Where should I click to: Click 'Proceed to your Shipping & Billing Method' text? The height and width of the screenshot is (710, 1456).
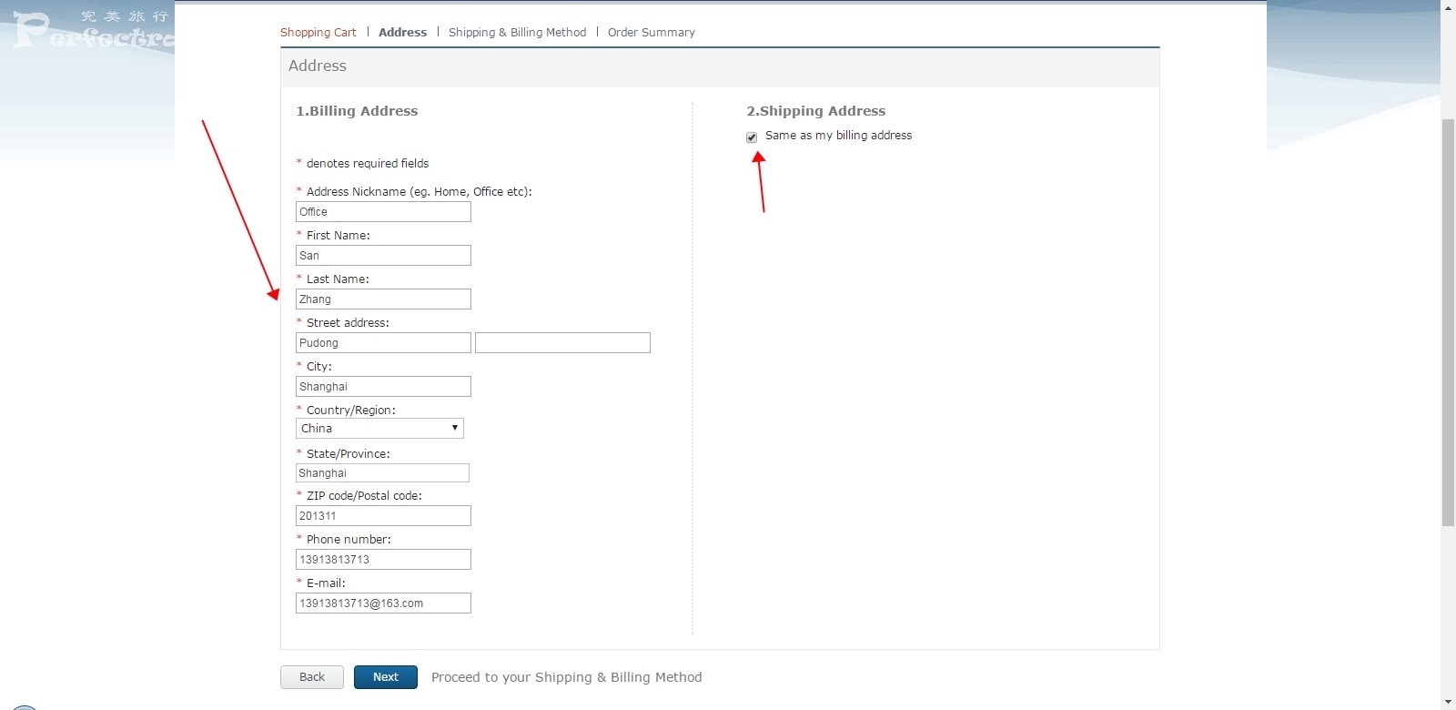(x=567, y=677)
